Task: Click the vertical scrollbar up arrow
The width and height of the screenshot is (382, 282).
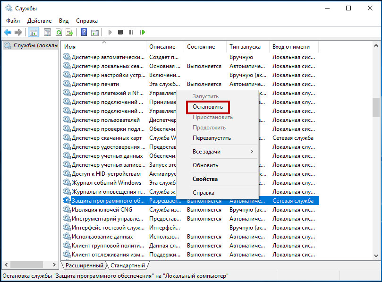Action: pyautogui.click(x=376, y=45)
